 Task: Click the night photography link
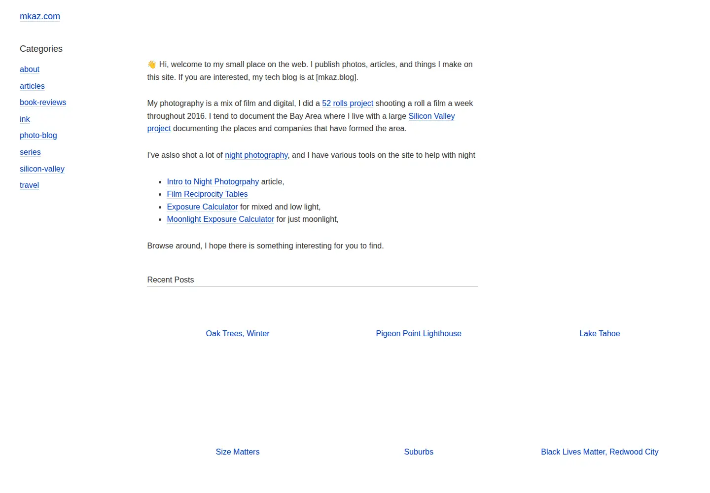[256, 155]
